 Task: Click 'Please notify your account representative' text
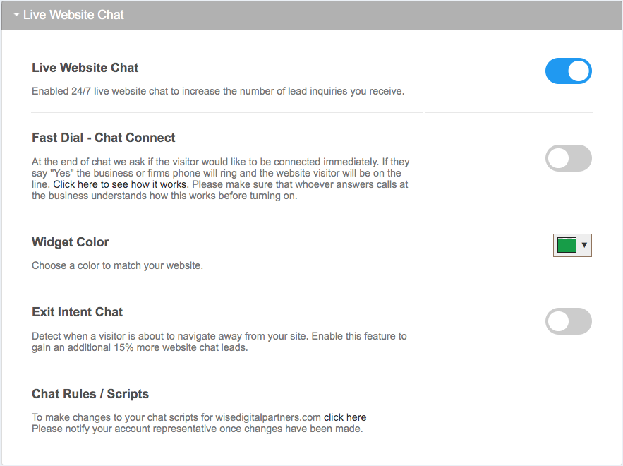tap(197, 429)
